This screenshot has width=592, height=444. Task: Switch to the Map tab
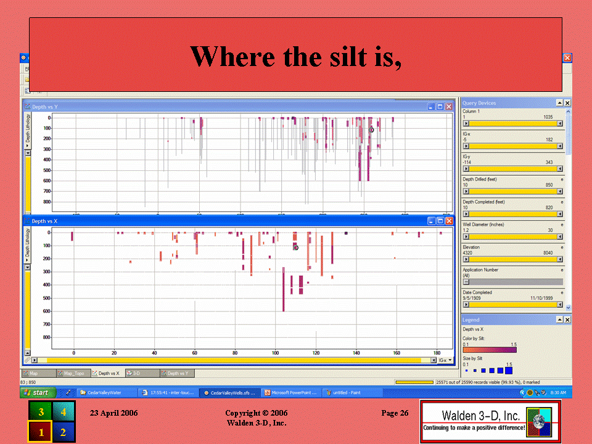[x=38, y=373]
